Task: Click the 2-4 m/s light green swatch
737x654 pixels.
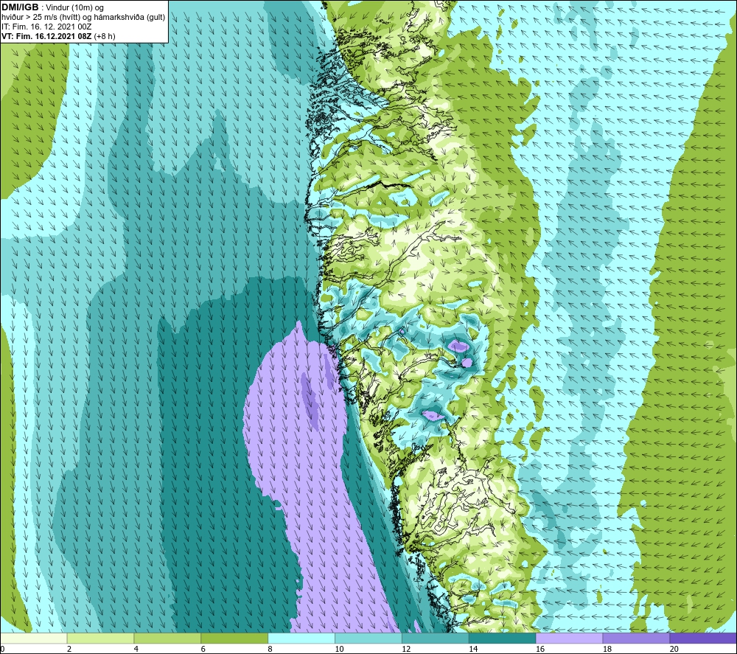Action: (x=100, y=639)
